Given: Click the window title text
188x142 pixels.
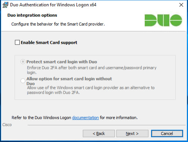Looking at the screenshot, I should pyautogui.click(x=53, y=5).
